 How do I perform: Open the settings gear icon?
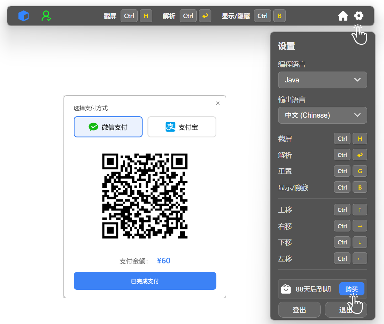[x=359, y=16]
